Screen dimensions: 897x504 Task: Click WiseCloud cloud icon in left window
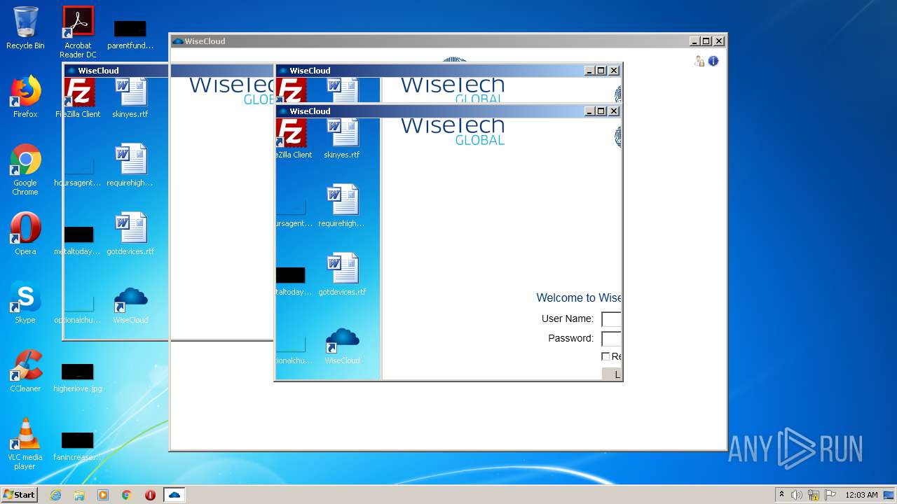130,305
